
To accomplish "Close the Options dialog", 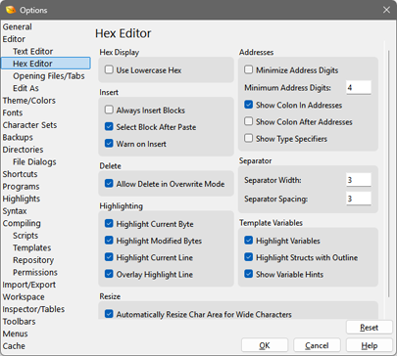I will pyautogui.click(x=386, y=10).
